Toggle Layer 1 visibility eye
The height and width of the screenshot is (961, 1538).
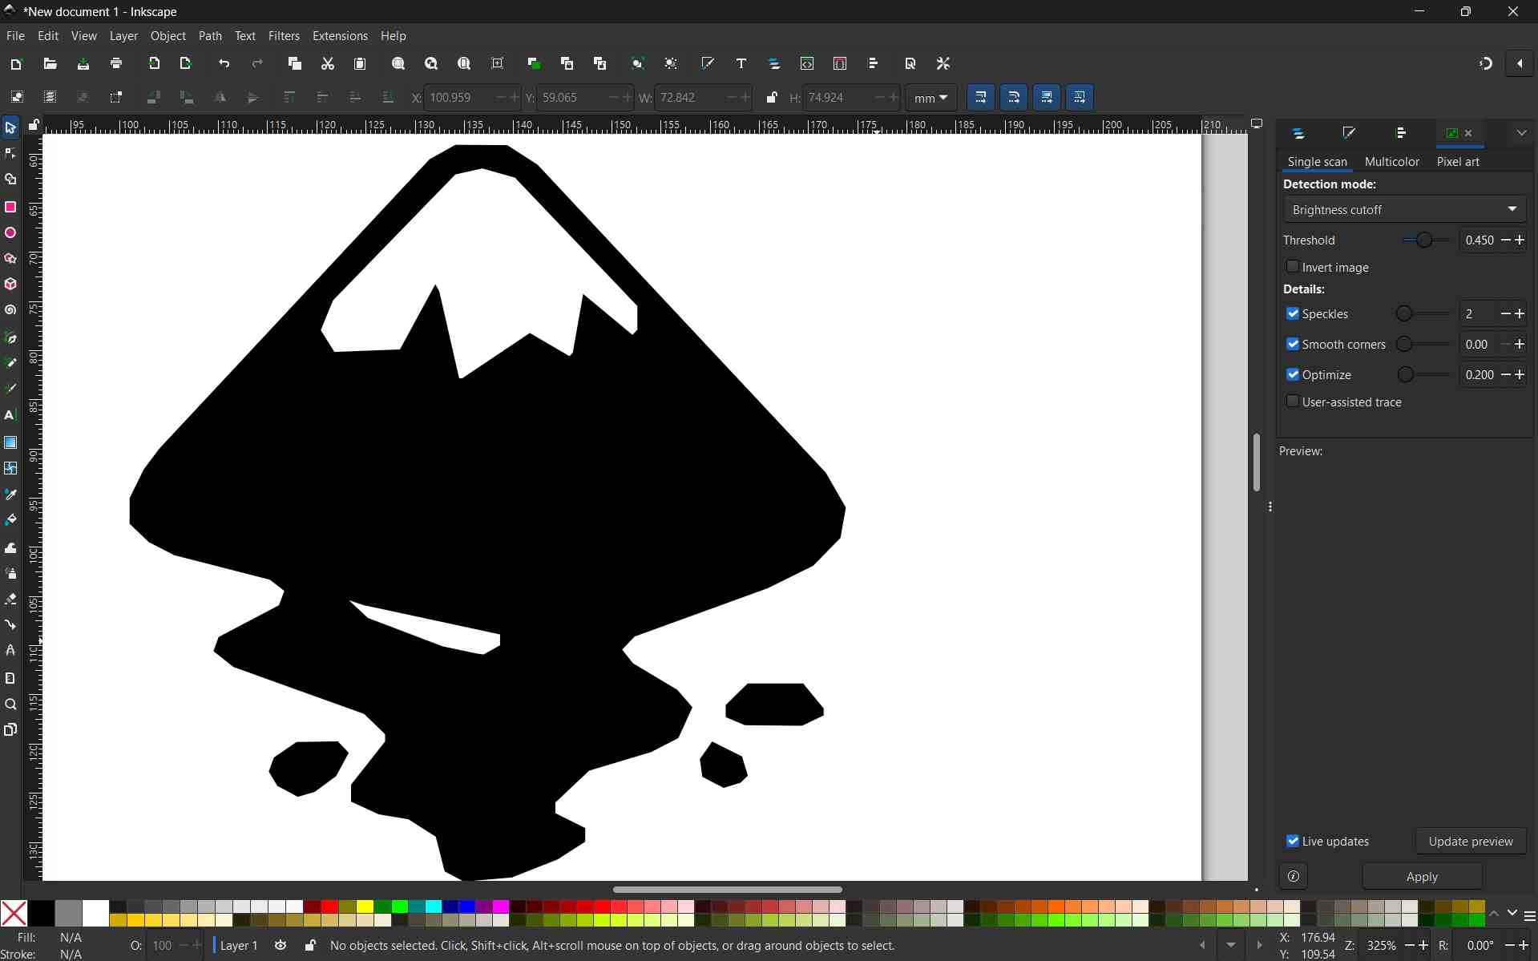[x=281, y=946]
